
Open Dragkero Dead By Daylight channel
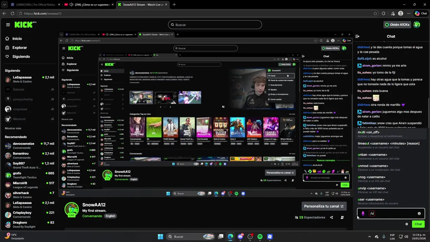pyautogui.click(x=30, y=225)
